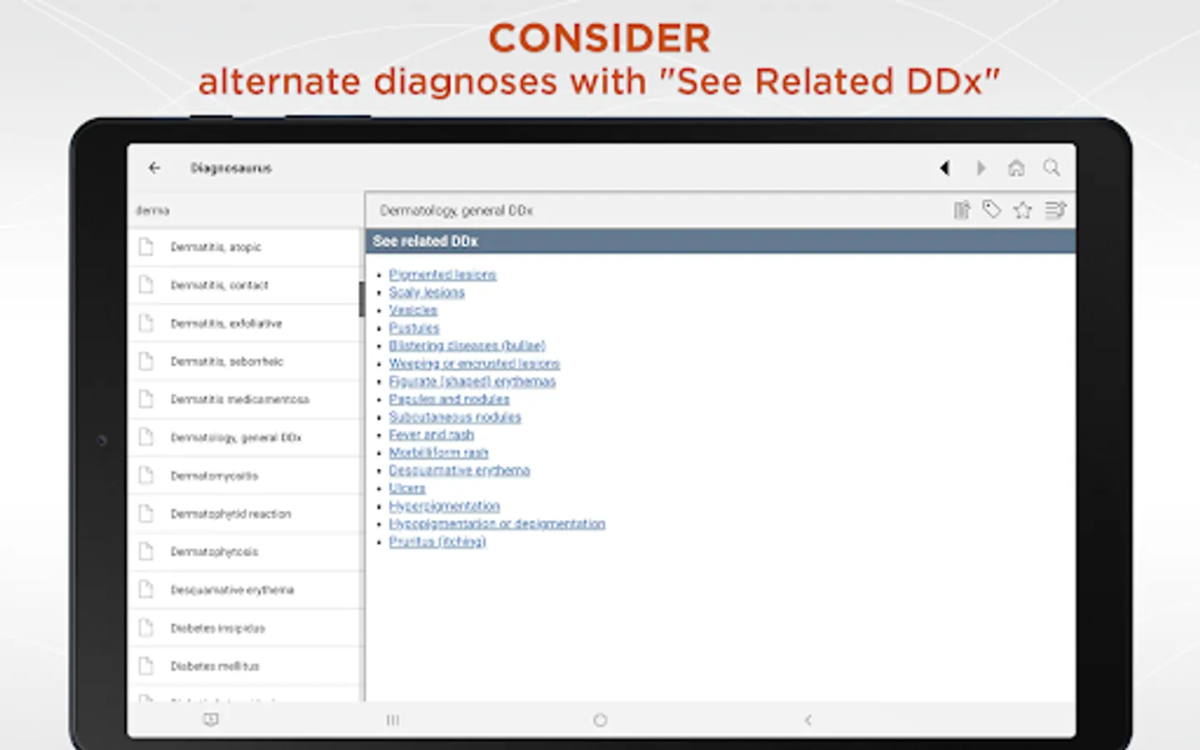Click document icon of Dermatitis, atopic

[x=147, y=247]
